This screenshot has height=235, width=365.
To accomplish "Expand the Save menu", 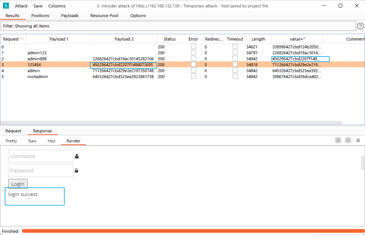I will tap(38, 6).
